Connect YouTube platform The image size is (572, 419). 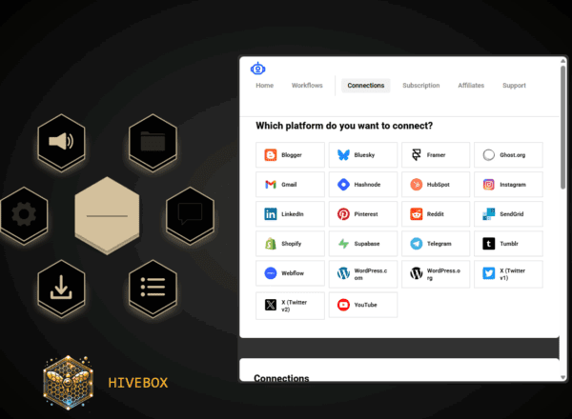[363, 305]
